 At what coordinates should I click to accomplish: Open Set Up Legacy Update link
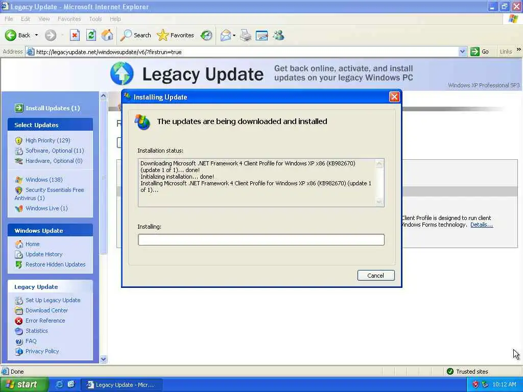tap(53, 300)
